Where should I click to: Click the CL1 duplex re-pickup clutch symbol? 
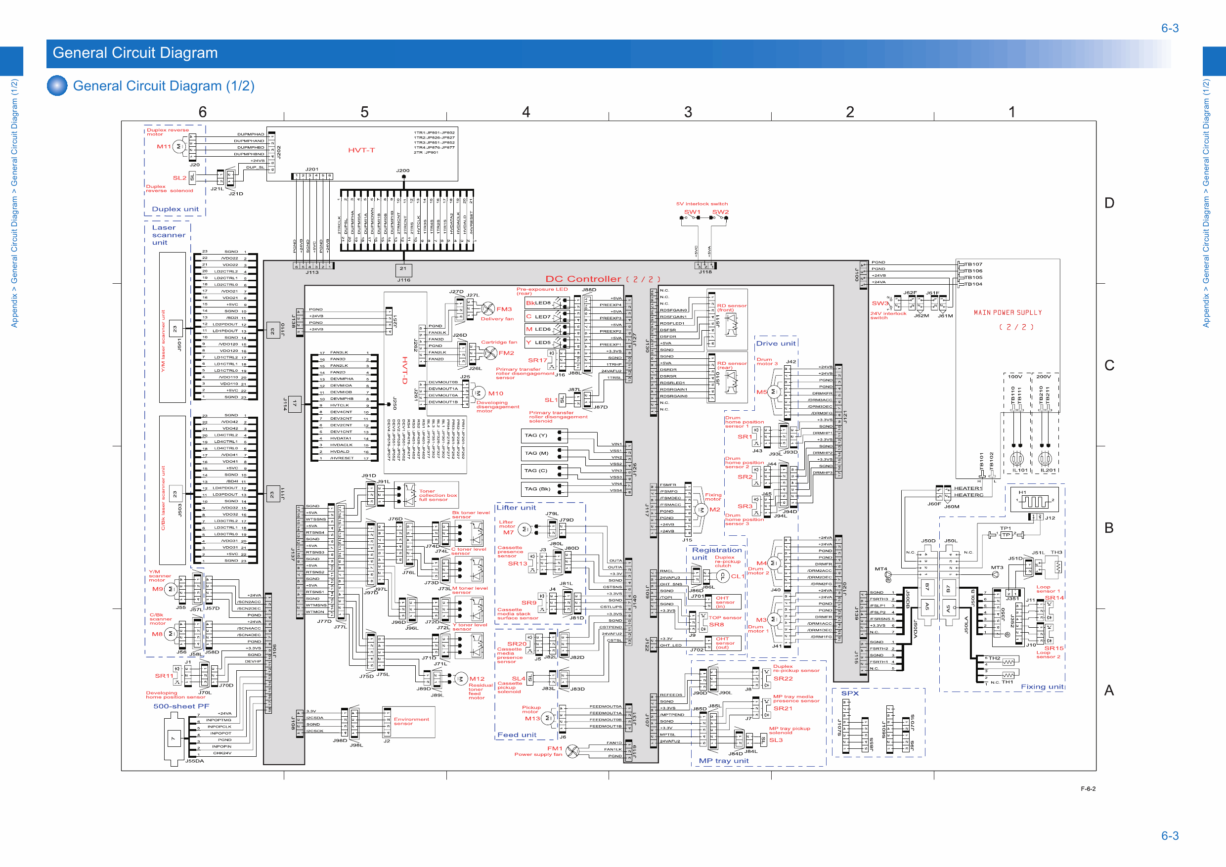(x=722, y=576)
